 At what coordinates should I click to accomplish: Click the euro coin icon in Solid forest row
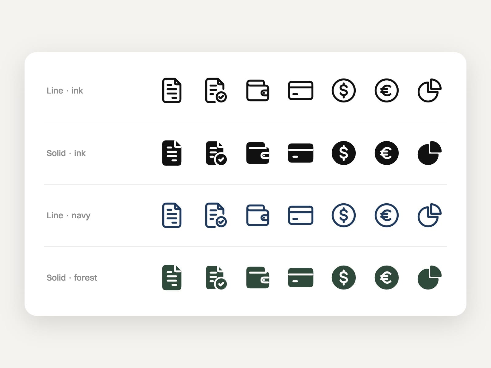click(387, 278)
